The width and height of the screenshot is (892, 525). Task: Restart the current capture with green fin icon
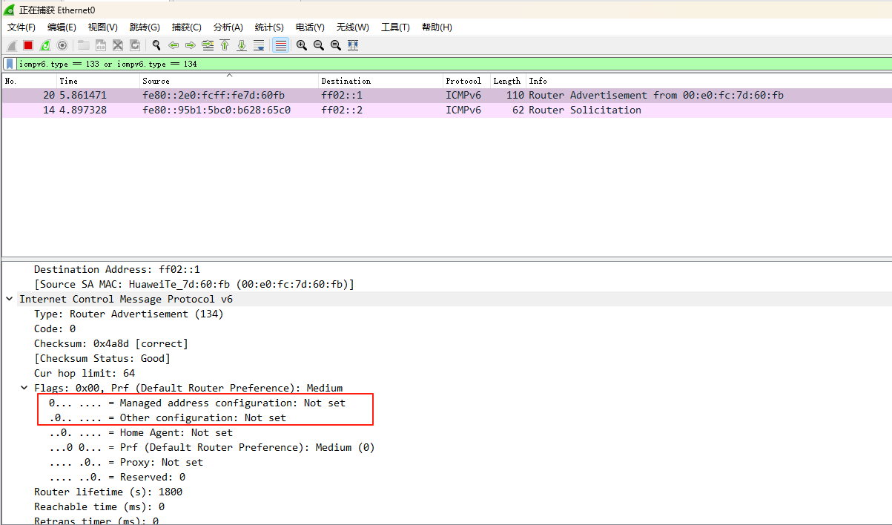point(45,45)
